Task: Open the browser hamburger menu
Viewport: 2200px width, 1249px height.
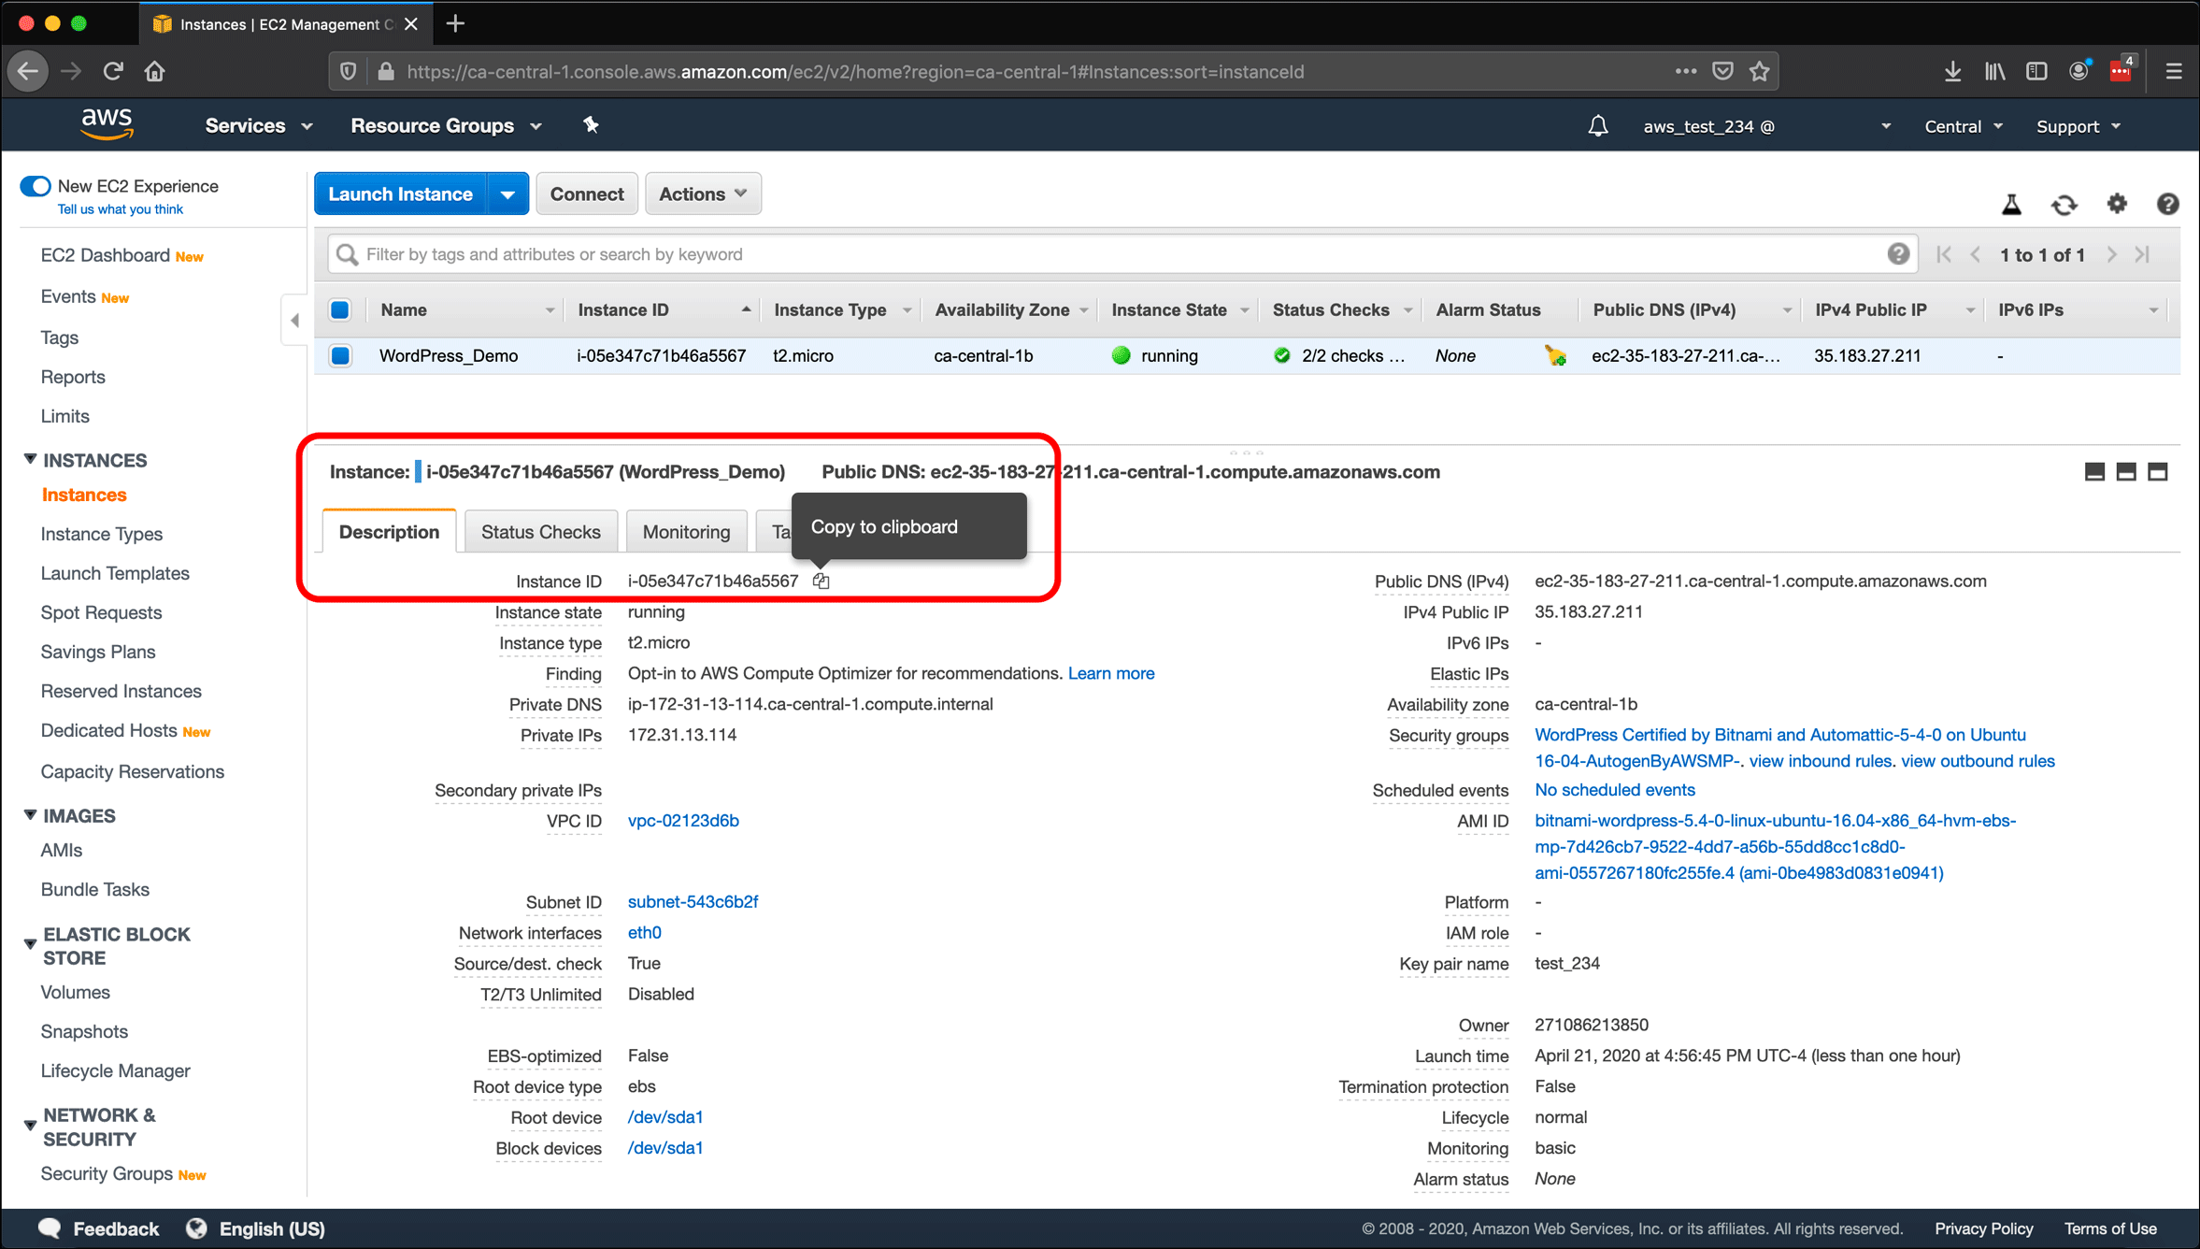Action: click(x=2174, y=71)
